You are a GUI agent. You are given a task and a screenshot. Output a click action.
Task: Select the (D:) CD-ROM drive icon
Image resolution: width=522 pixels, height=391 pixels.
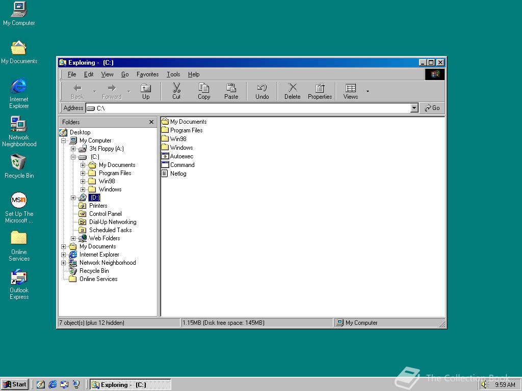point(83,198)
